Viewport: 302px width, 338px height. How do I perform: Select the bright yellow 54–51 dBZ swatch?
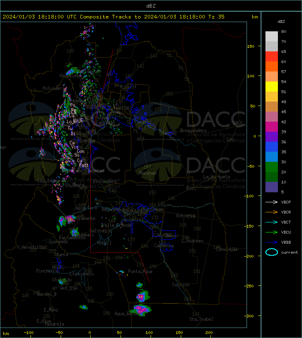pos(271,86)
